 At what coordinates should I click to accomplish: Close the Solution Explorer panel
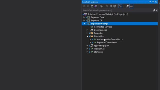coord(156,2)
